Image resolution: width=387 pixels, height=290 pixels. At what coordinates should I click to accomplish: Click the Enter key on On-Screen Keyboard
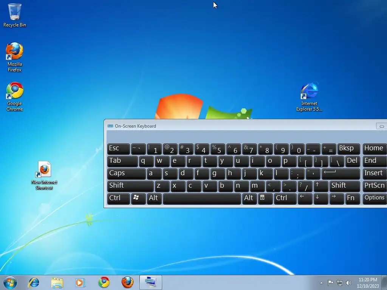(341, 174)
